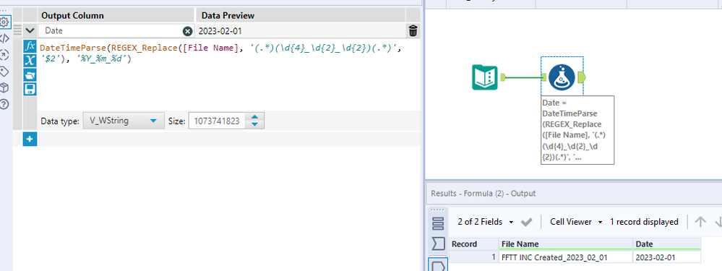Select the FFTT INC Created_2023_02_01 cell
This screenshot has width=722, height=271.
[x=566, y=257]
